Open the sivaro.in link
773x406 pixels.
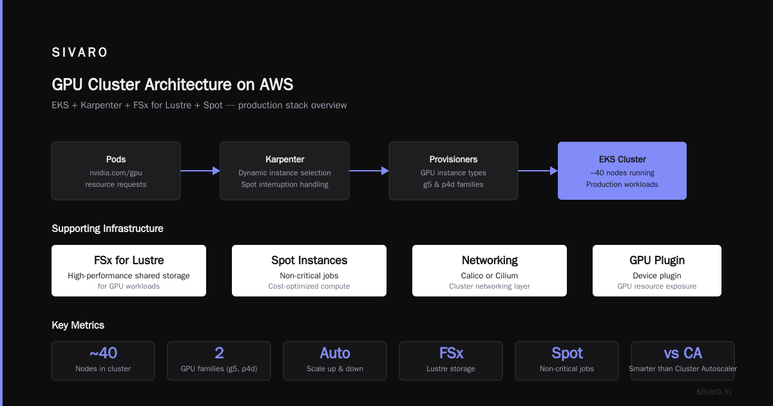(x=714, y=391)
